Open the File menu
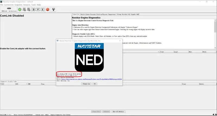The image size is (217, 116). point(2,5)
